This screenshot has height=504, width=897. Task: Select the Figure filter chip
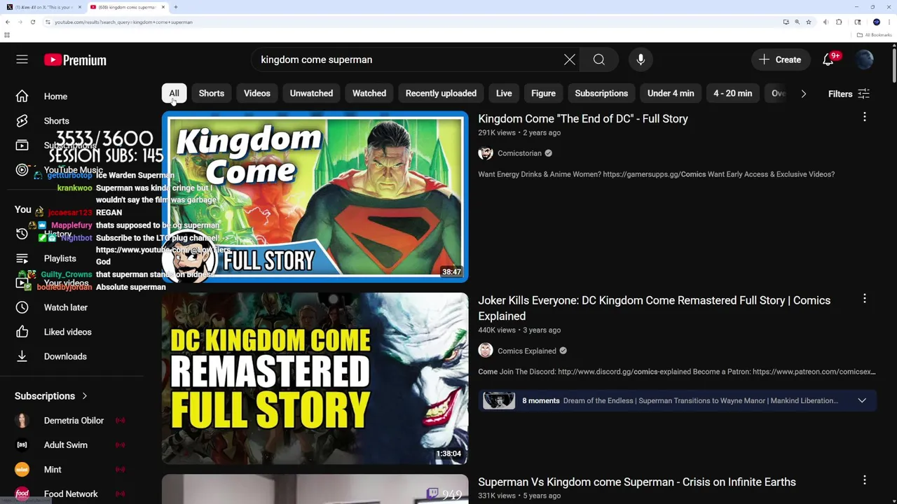(x=543, y=93)
